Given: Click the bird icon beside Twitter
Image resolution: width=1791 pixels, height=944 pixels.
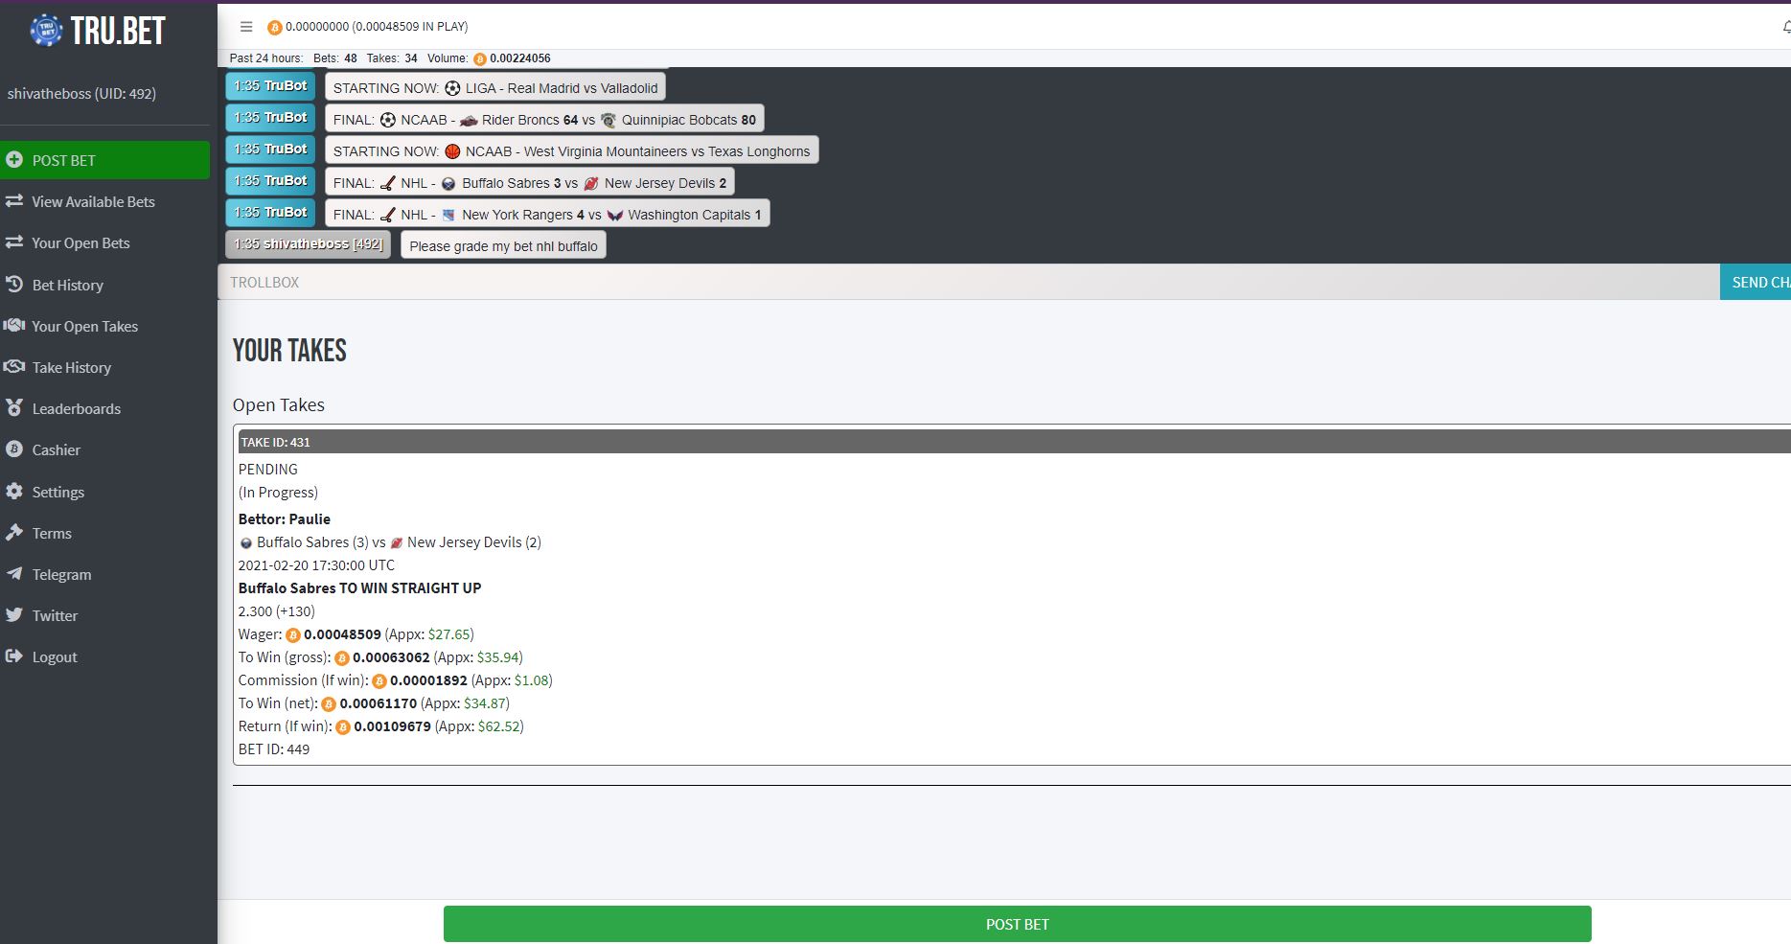Looking at the screenshot, I should (14, 615).
